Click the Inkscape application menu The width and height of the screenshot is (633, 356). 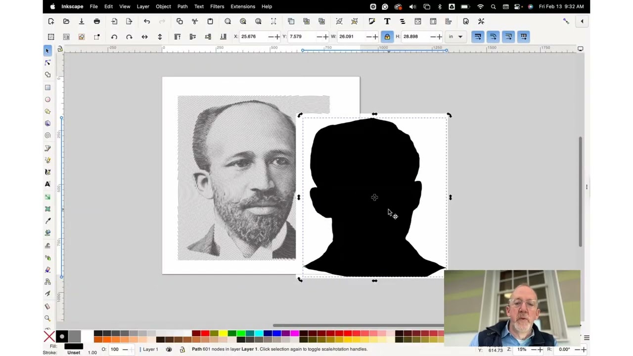click(x=72, y=6)
